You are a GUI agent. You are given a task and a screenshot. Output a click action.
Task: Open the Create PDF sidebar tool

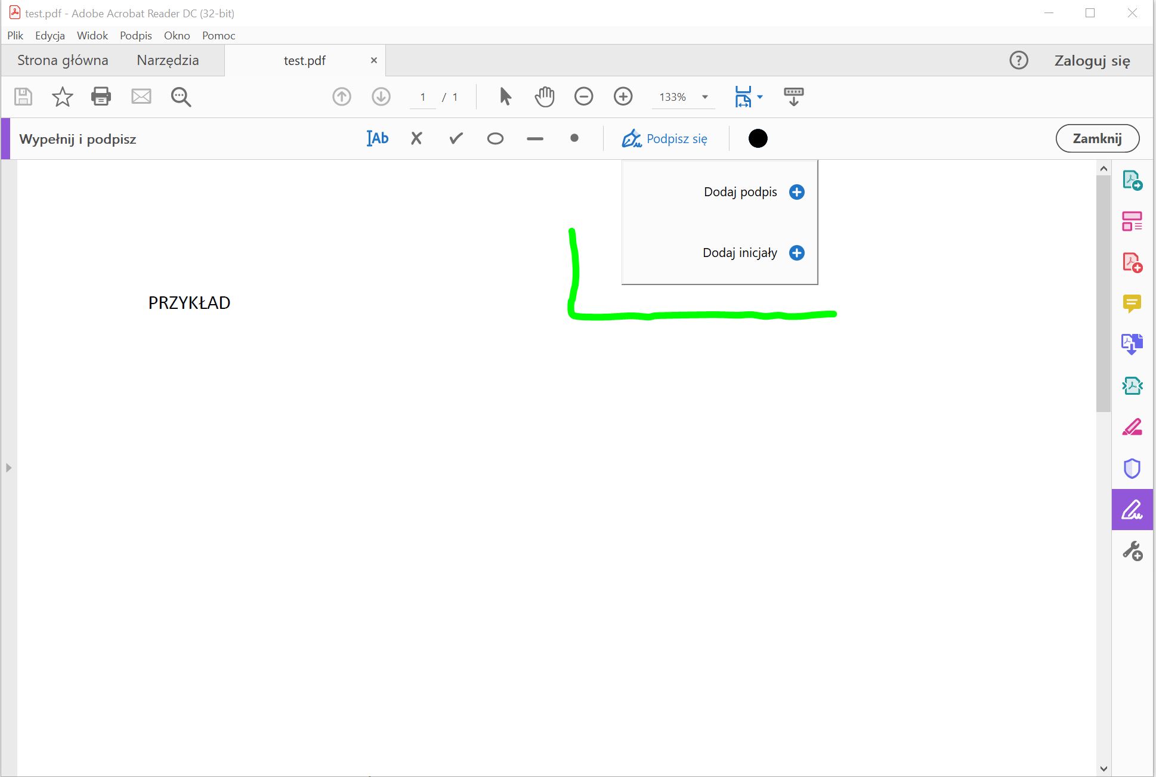pyautogui.click(x=1132, y=262)
